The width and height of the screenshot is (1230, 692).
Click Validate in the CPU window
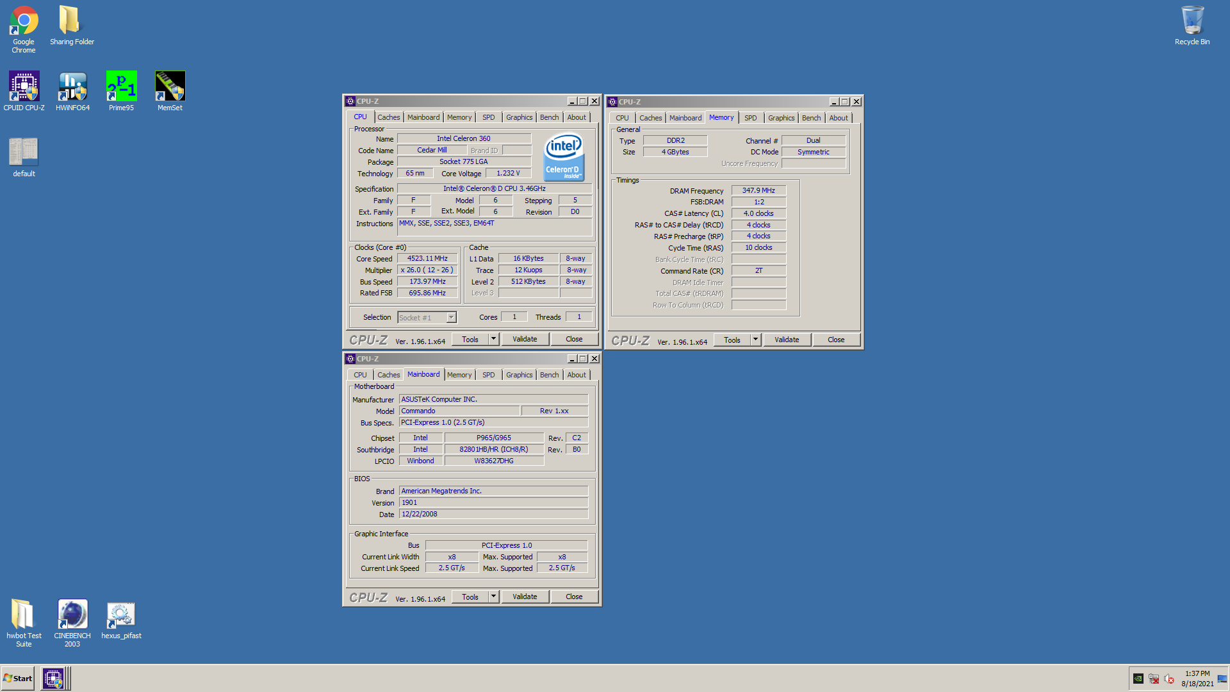click(x=525, y=339)
